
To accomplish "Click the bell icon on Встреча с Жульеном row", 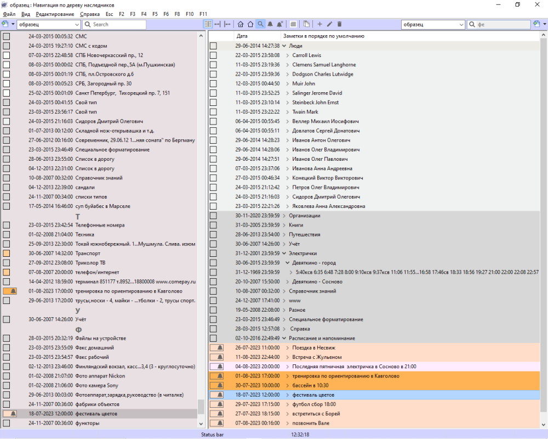I will click(216, 357).
